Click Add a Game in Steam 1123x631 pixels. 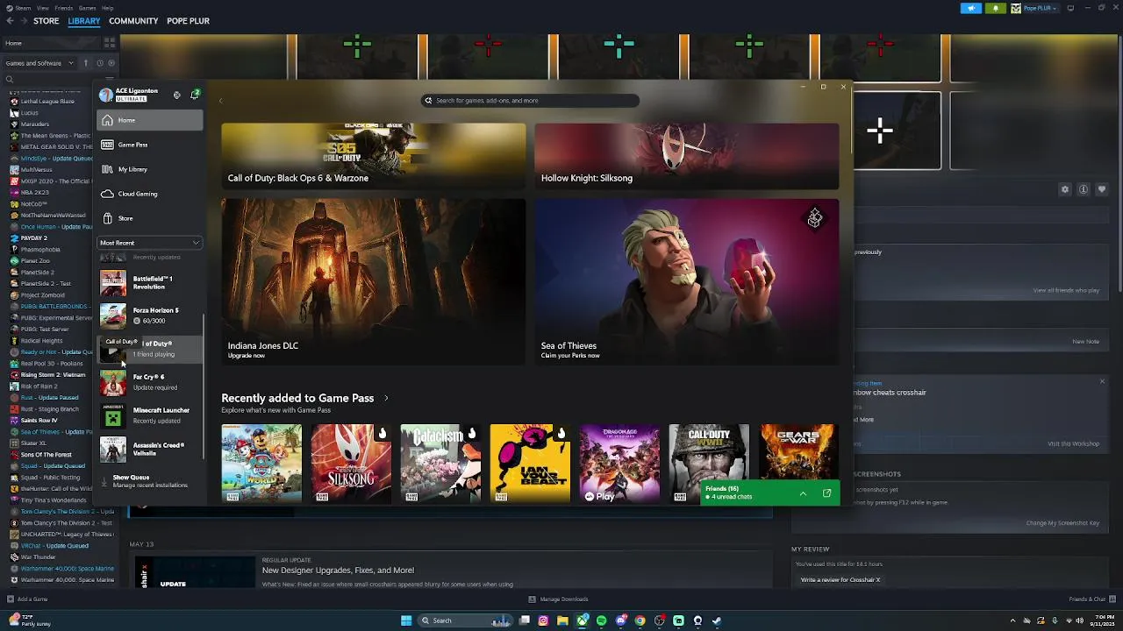(27, 599)
